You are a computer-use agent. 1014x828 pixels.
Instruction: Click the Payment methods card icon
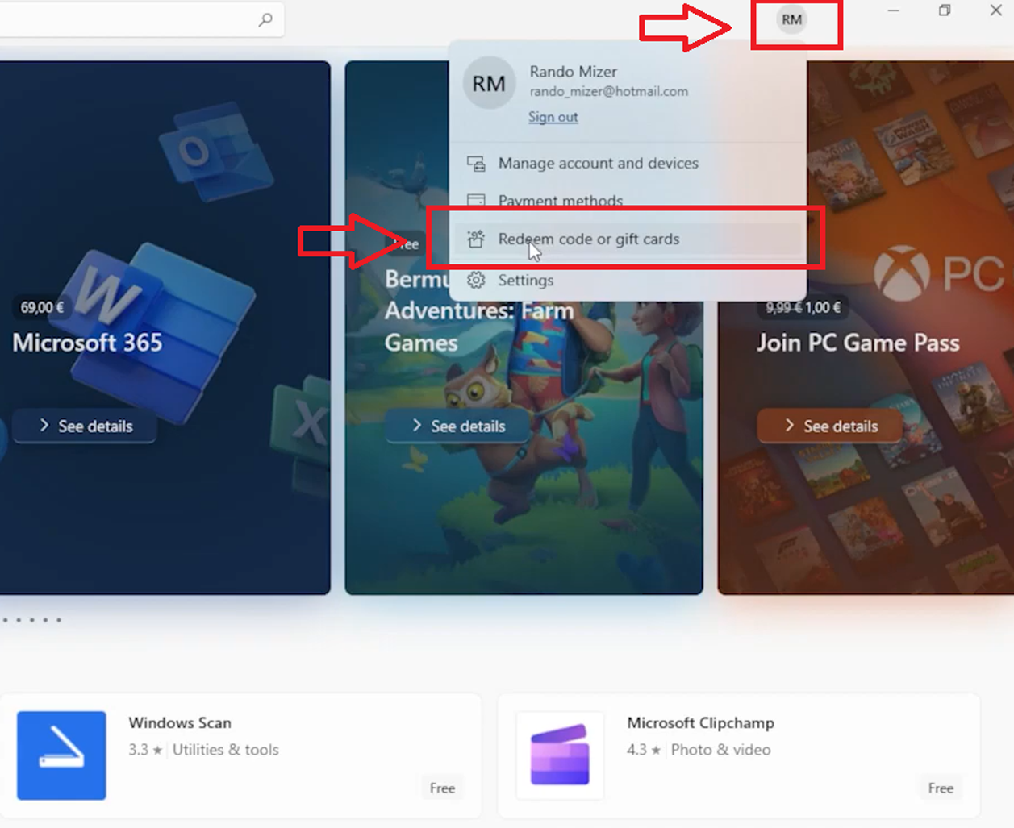476,200
